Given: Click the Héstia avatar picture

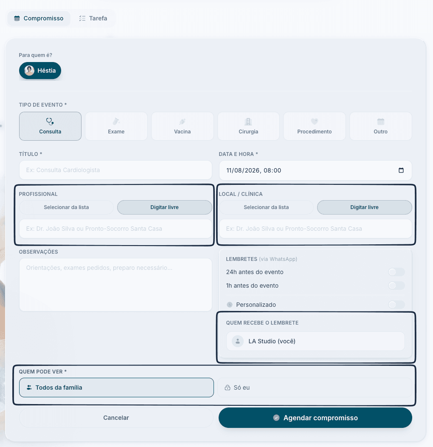Looking at the screenshot, I should point(29,71).
